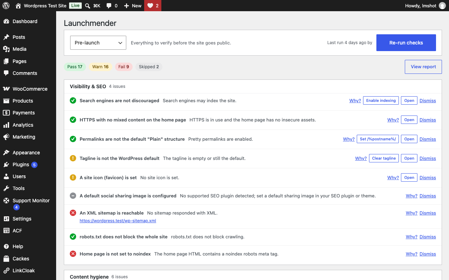Click the Help question mark icon

point(6,246)
